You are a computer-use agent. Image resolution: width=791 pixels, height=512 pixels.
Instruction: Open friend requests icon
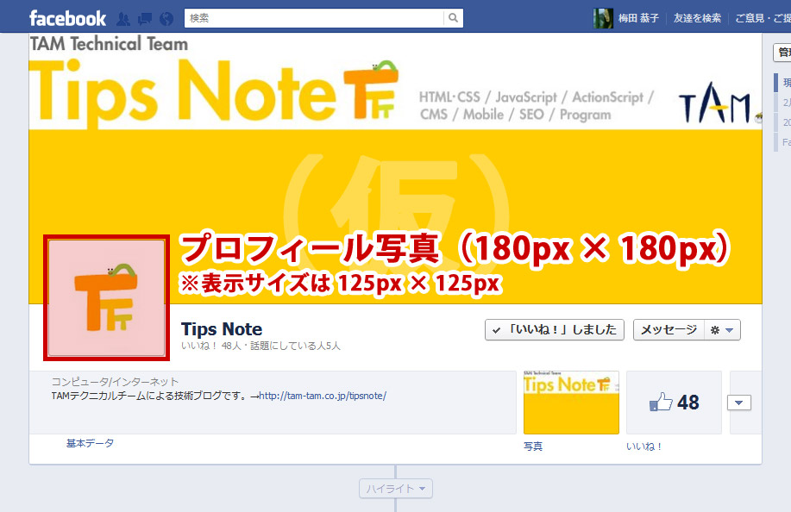123,19
